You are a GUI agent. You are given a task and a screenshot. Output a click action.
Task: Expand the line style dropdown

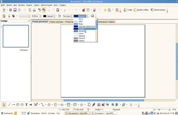(x=25, y=16)
